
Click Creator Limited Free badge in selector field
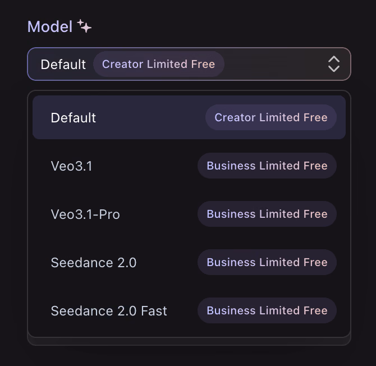[158, 64]
